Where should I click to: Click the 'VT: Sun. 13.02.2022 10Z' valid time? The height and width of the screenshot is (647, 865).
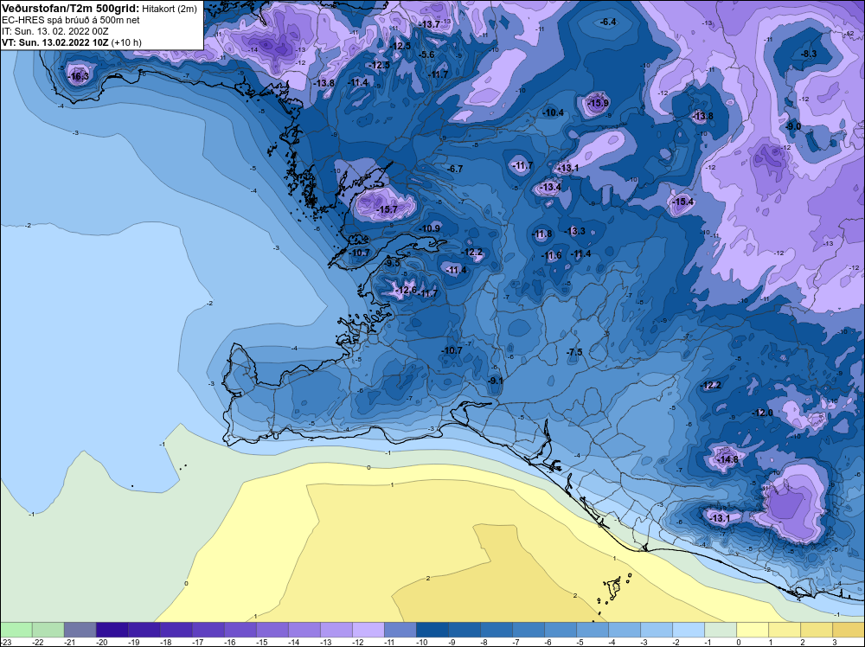55,42
